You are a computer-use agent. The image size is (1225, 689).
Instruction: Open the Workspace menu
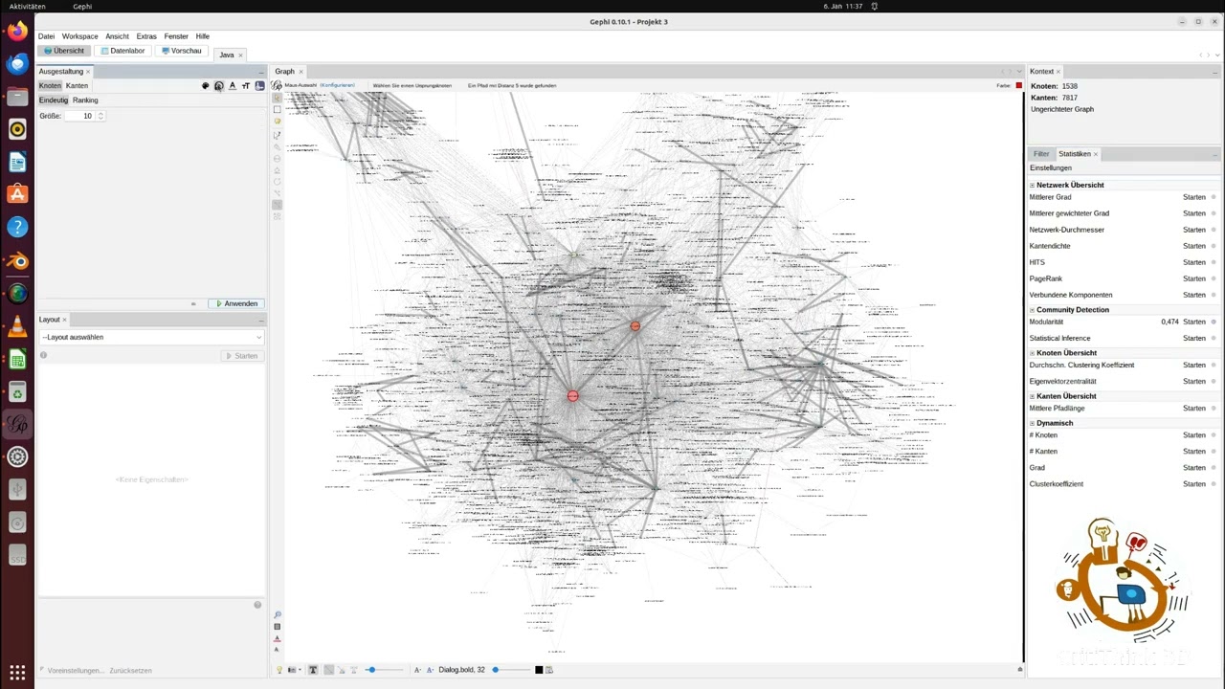pos(79,36)
